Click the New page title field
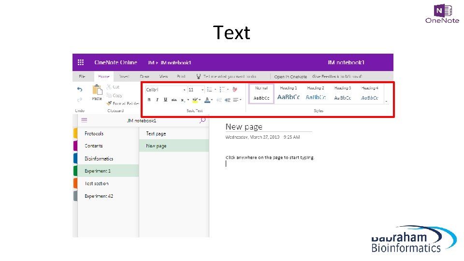Viewport: 464px width, 261px height. pos(268,127)
